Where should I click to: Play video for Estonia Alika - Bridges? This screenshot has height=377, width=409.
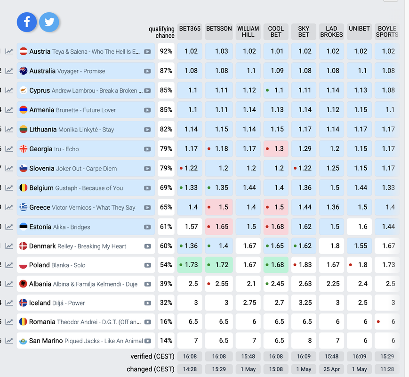[147, 227]
